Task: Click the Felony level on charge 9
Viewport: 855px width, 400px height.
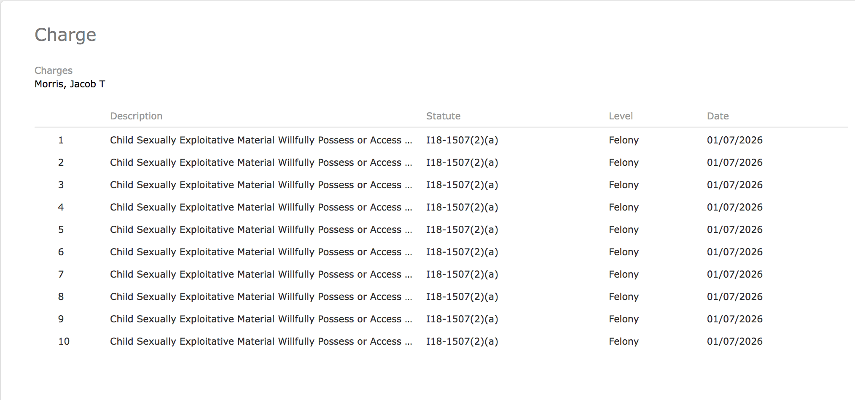Action: click(624, 319)
